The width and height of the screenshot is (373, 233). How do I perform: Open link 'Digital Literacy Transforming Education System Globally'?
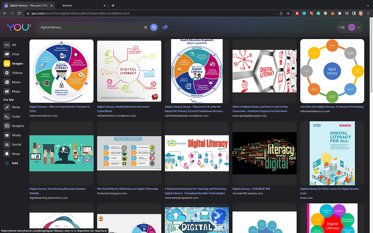[57, 191]
